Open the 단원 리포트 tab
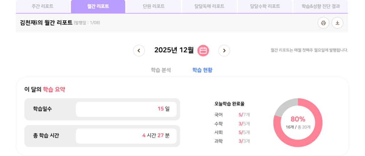 click(x=153, y=6)
